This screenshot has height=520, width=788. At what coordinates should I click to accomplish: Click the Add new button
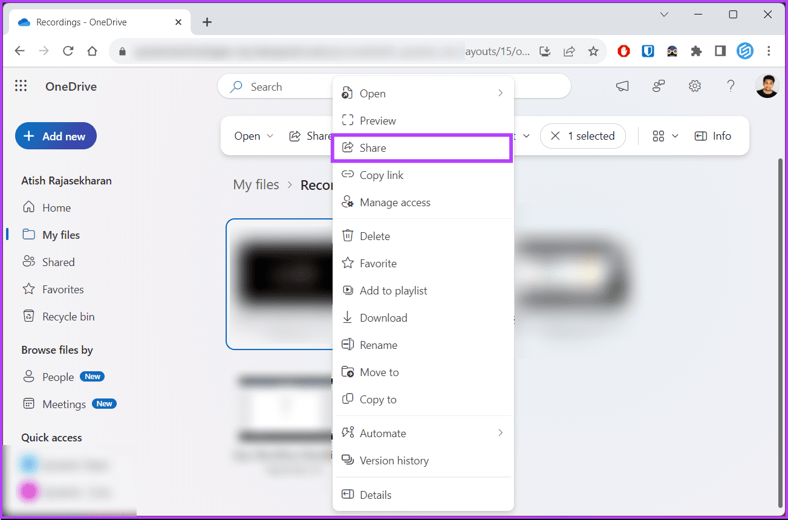[56, 137]
